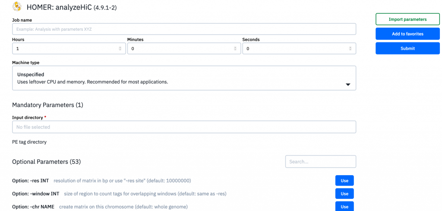Use the -window INT option
The height and width of the screenshot is (211, 442).
point(344,194)
